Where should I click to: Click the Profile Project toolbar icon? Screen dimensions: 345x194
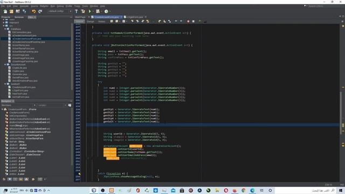pyautogui.click(x=106, y=11)
